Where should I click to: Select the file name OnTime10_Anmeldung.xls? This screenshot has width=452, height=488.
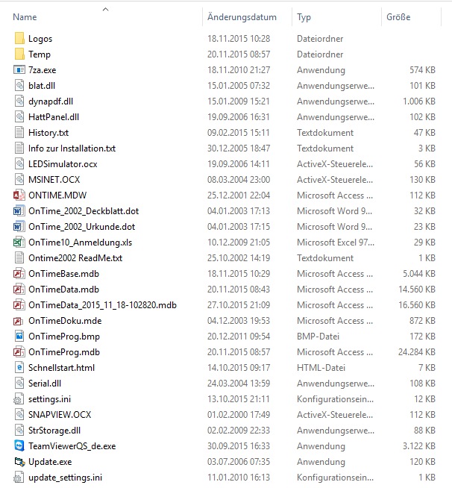80,243
